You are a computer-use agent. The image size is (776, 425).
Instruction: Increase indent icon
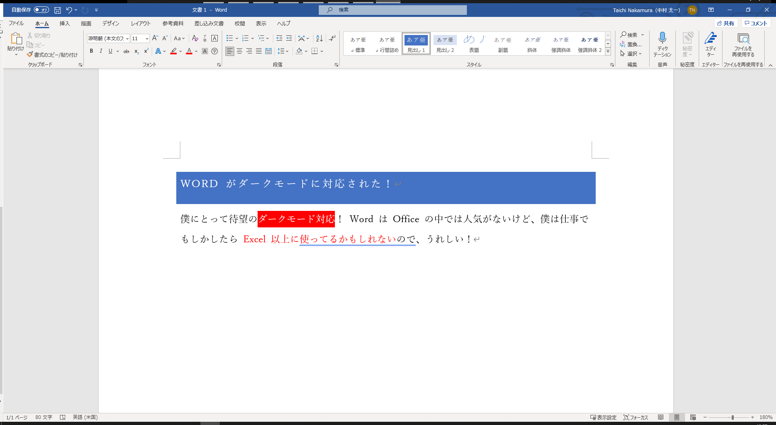[289, 38]
